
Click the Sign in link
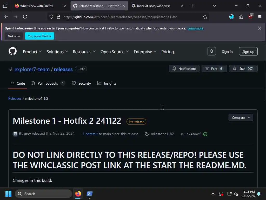click(x=227, y=52)
